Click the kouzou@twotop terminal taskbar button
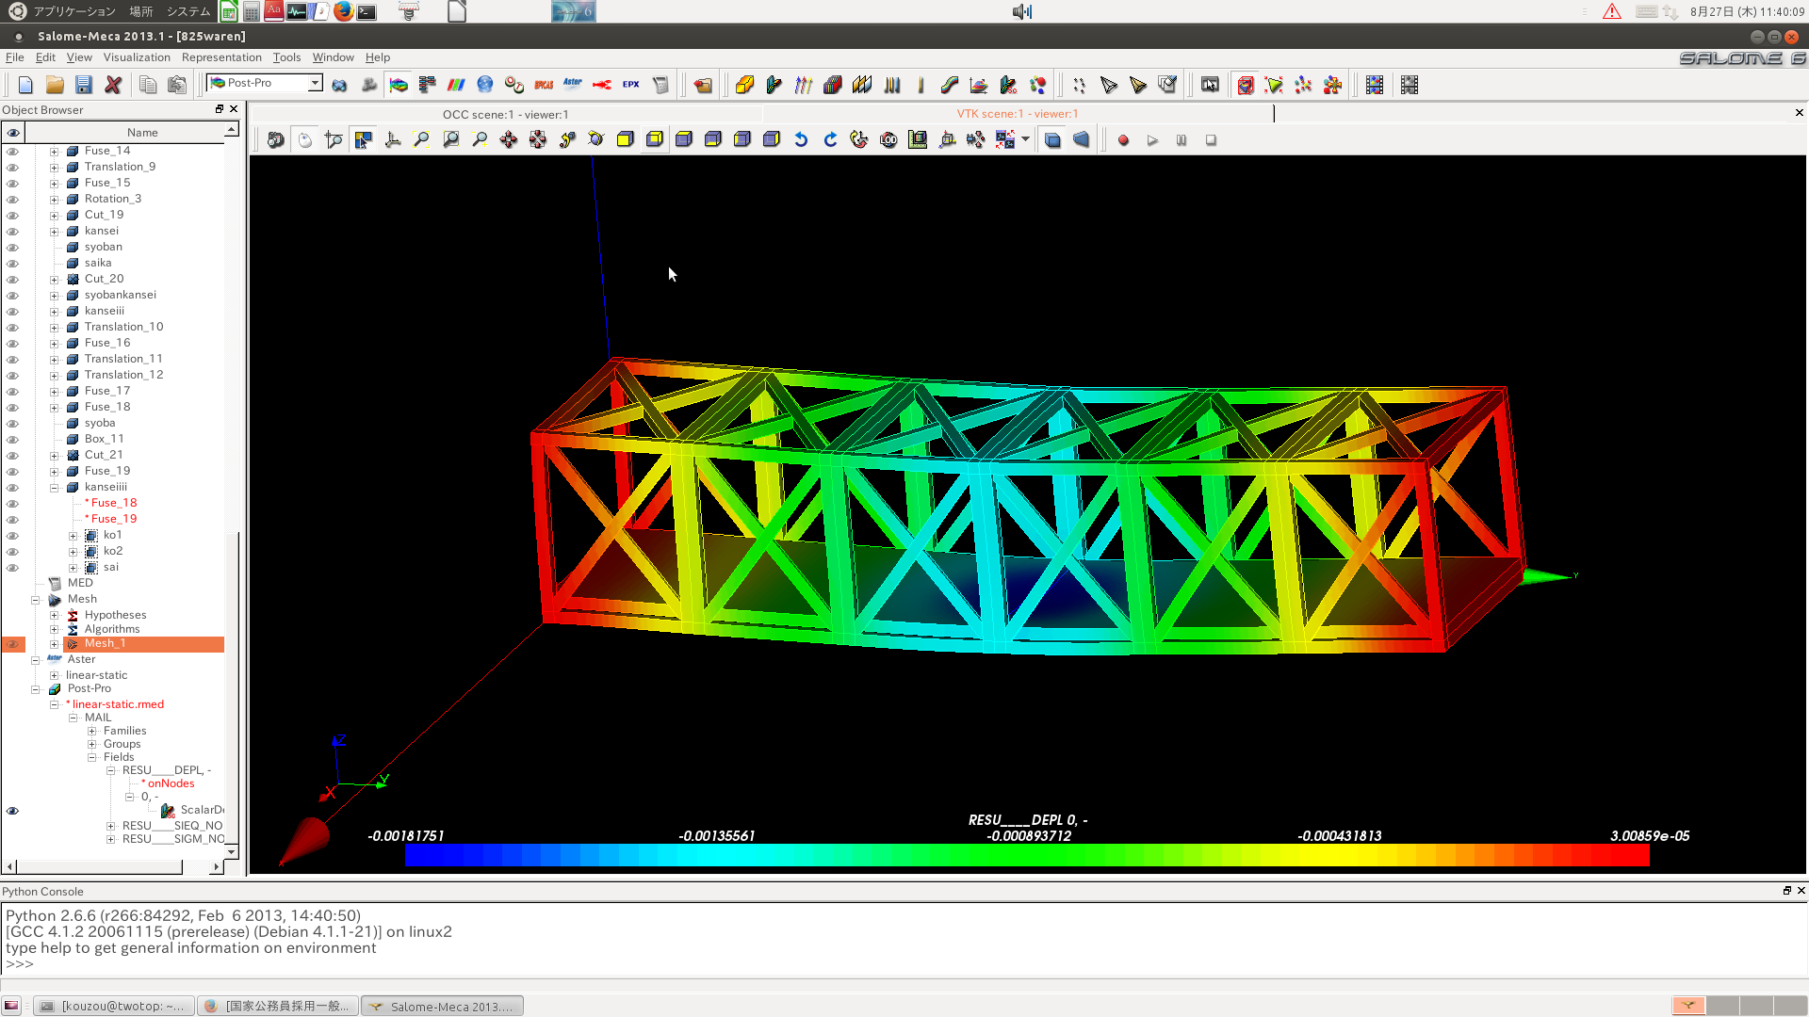The height and width of the screenshot is (1017, 1809). 114,1006
